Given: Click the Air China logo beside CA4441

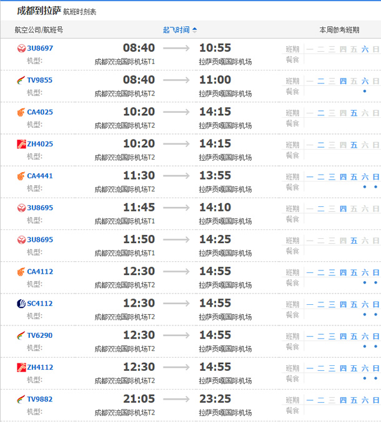Looking at the screenshot, I should pos(21,176).
